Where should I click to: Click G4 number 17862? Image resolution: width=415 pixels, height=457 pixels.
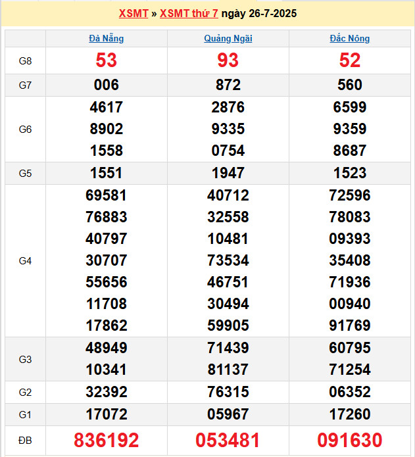(107, 325)
